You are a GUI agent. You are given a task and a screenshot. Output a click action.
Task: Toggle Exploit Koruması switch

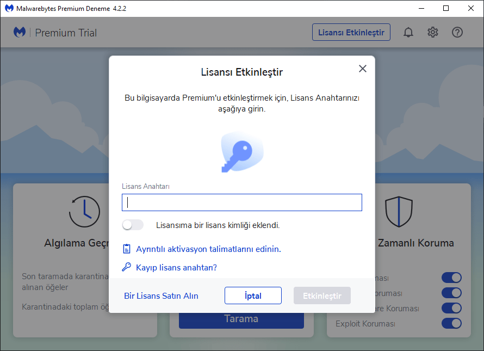click(451, 323)
